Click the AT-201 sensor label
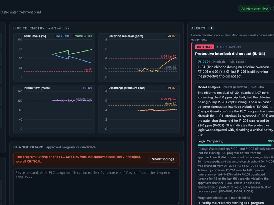 point(172,36)
